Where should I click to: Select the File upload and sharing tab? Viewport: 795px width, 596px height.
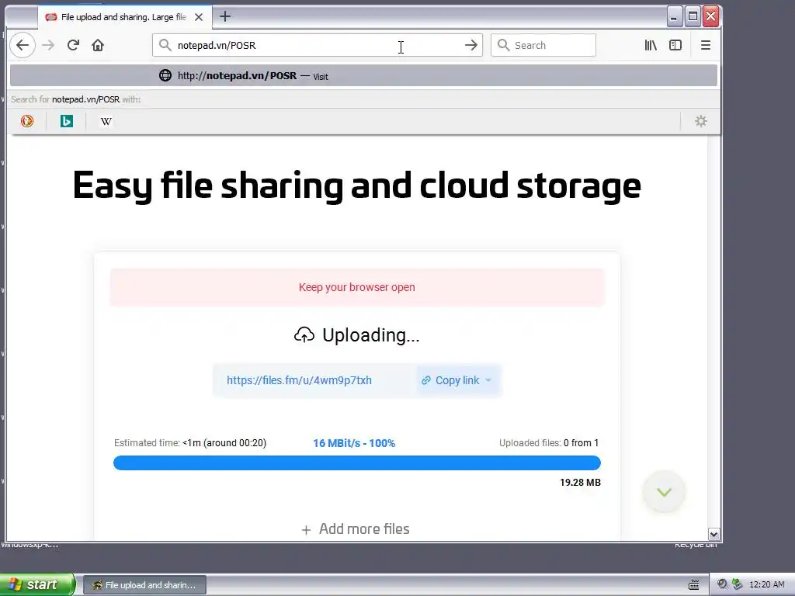(125, 17)
